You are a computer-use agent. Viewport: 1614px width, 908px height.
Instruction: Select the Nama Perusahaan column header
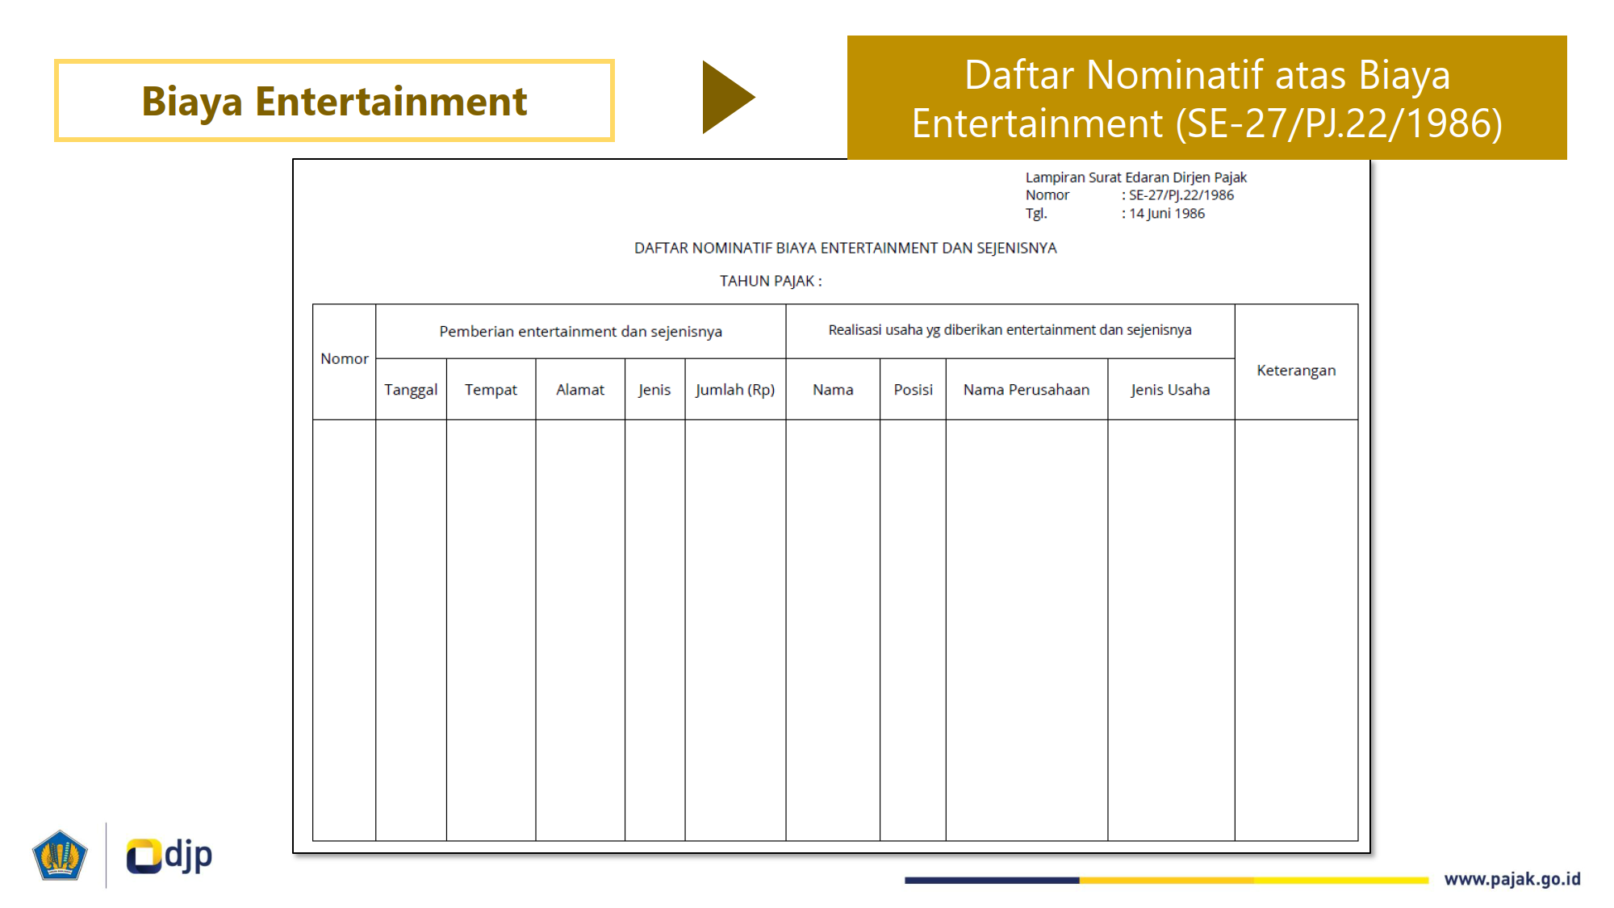tap(1027, 390)
